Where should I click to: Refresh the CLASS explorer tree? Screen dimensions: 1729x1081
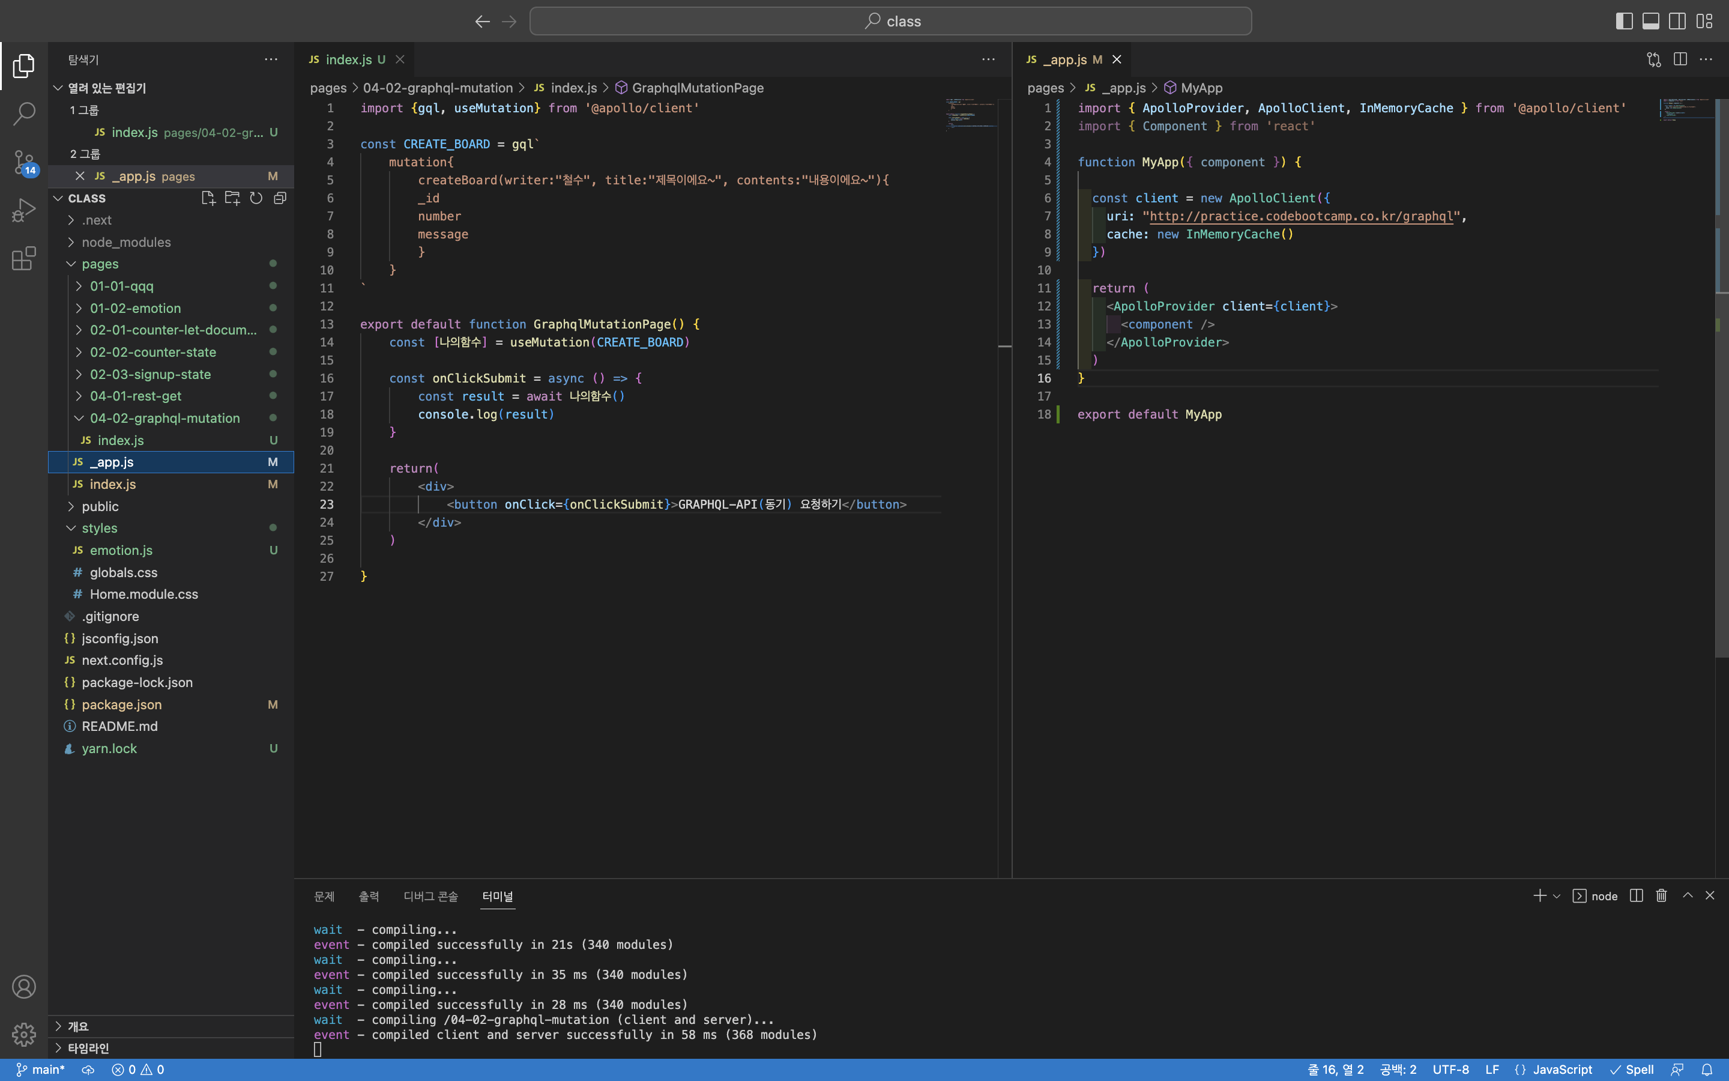(x=256, y=198)
